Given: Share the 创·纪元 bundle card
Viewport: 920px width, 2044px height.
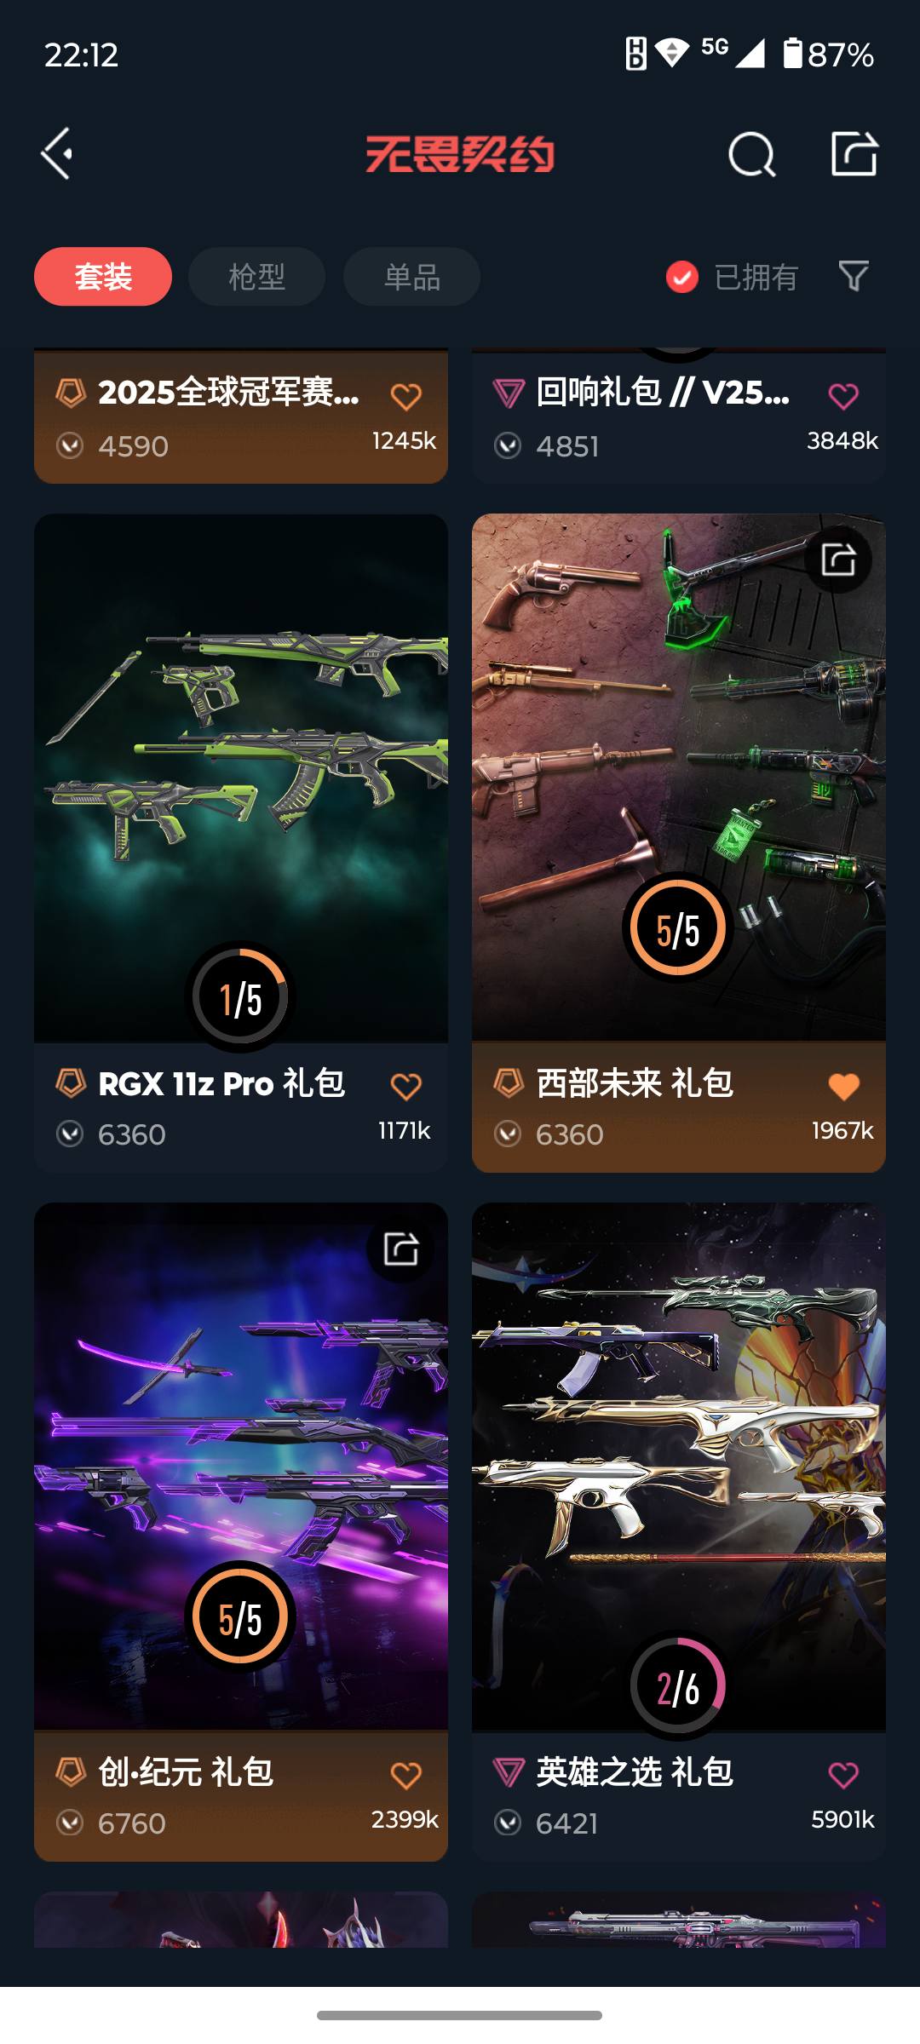Looking at the screenshot, I should pyautogui.click(x=400, y=1249).
